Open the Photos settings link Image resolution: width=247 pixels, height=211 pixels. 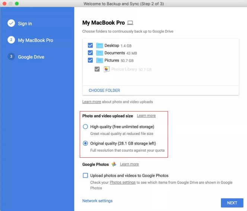coord(123,183)
